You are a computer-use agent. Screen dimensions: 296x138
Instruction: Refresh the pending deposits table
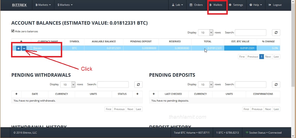276,84
